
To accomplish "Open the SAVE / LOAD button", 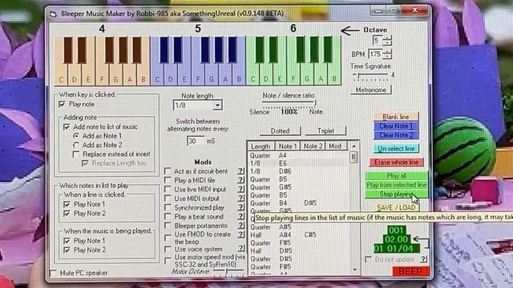I will 396,207.
